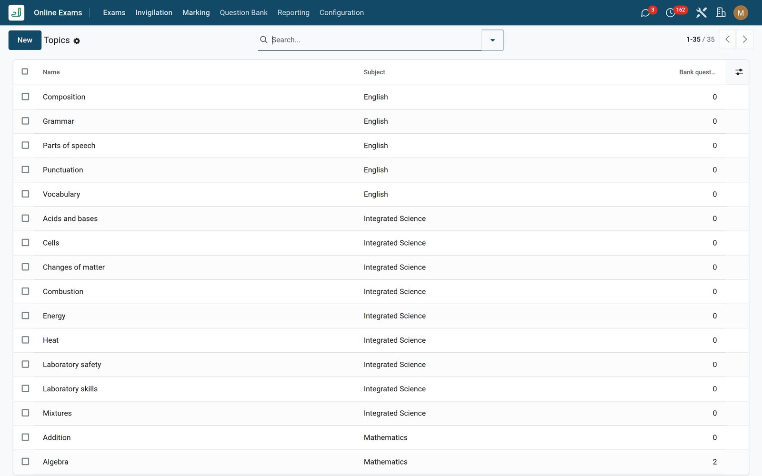Open the Laboratory skills topic
The image size is (762, 476).
point(70,388)
